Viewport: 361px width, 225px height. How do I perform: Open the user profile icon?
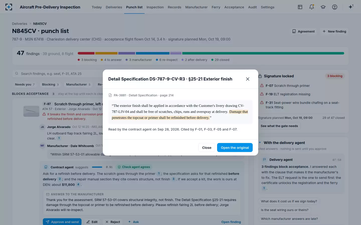[335, 7]
